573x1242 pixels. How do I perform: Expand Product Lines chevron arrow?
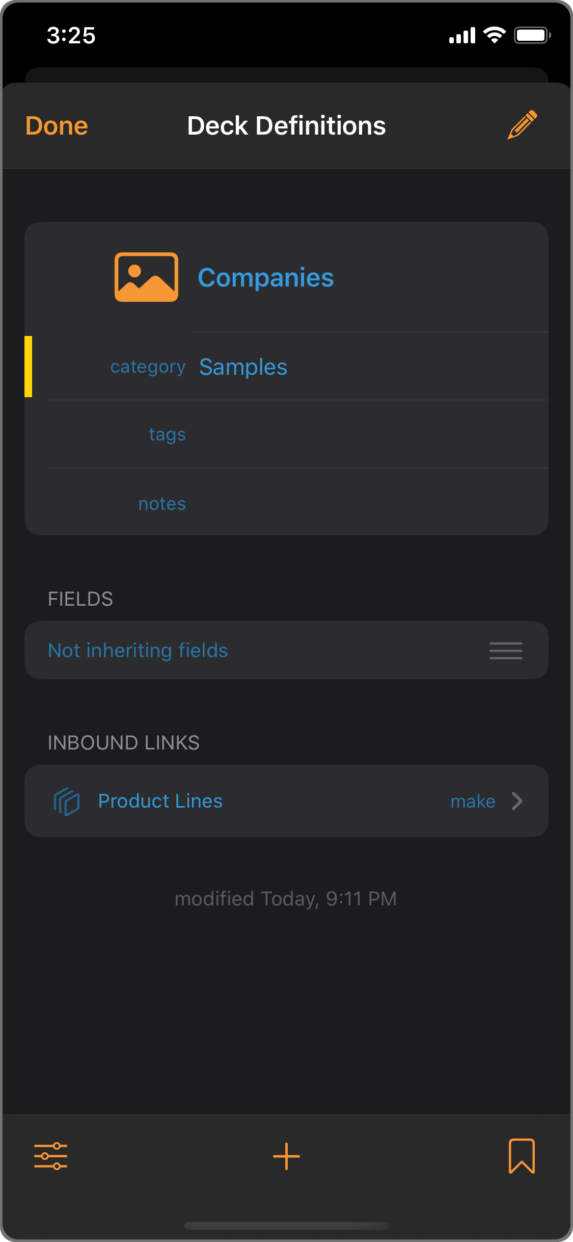517,801
